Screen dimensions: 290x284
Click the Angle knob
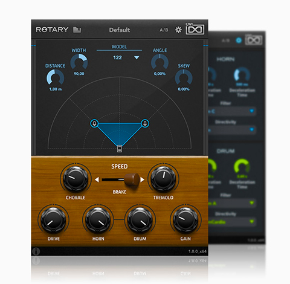pyautogui.click(x=159, y=62)
